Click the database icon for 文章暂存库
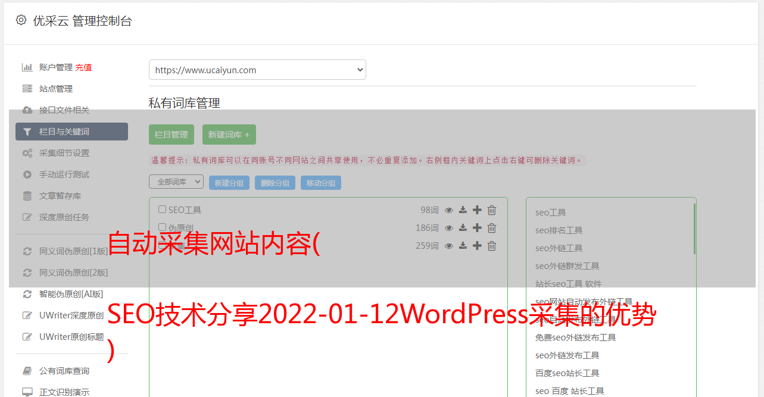The image size is (764, 397). click(x=27, y=196)
